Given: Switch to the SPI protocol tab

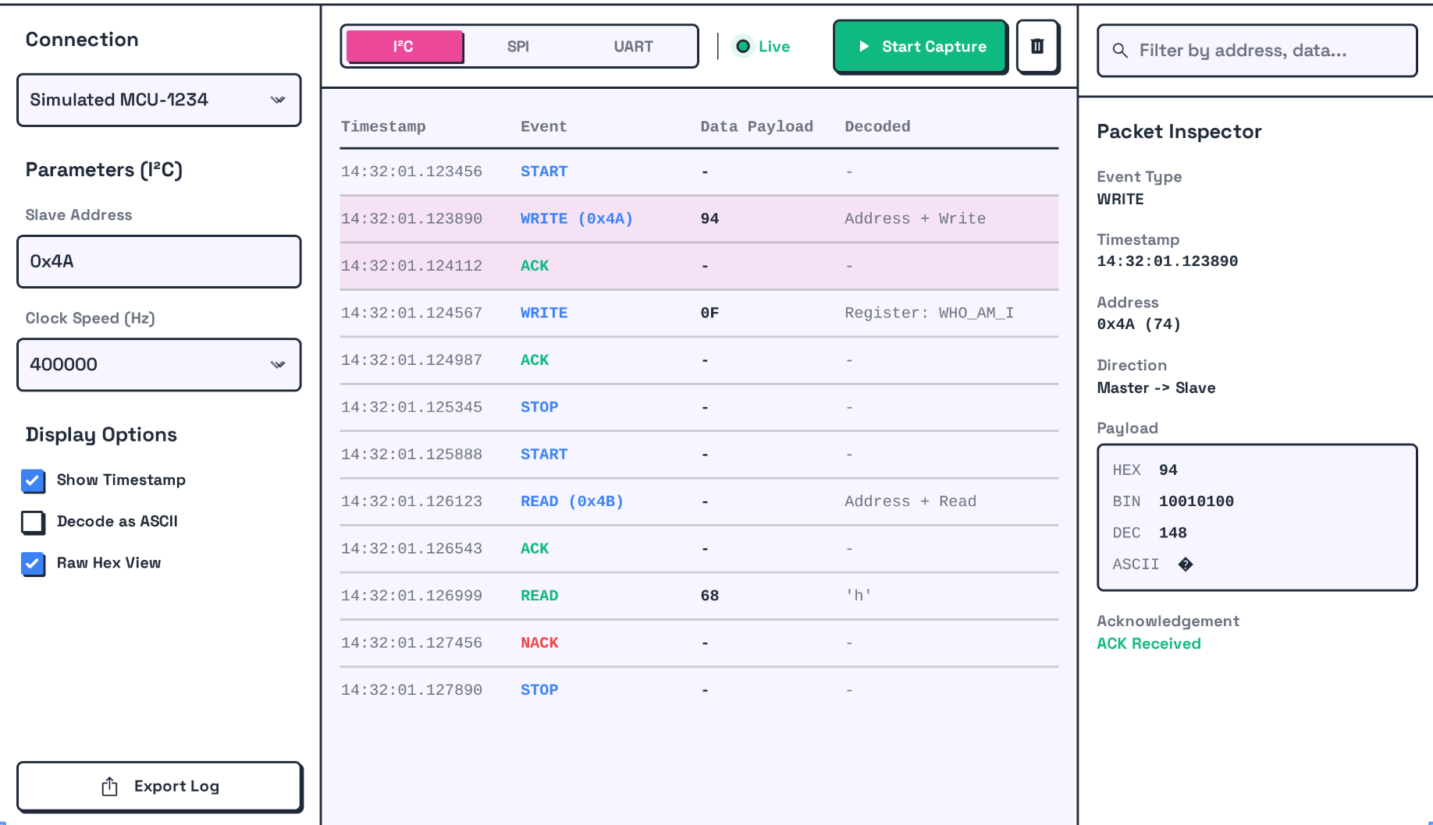Looking at the screenshot, I should coord(518,47).
